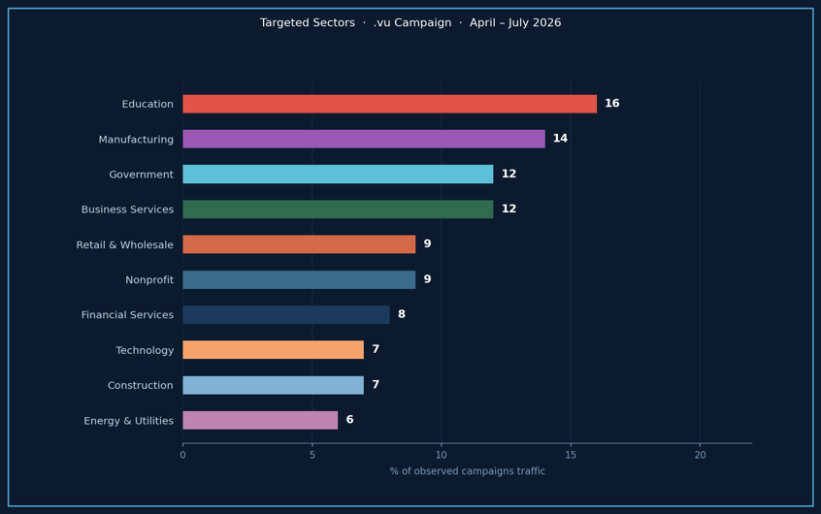This screenshot has height=514, width=821.
Task: Click the pale blue Construction bar
Action: (x=274, y=385)
